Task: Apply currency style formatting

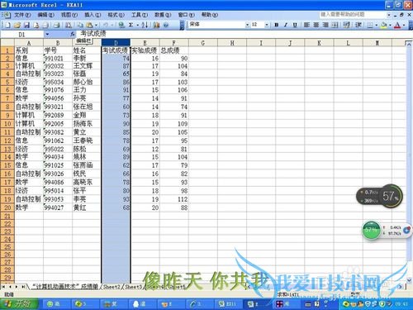Action: pos(347,25)
